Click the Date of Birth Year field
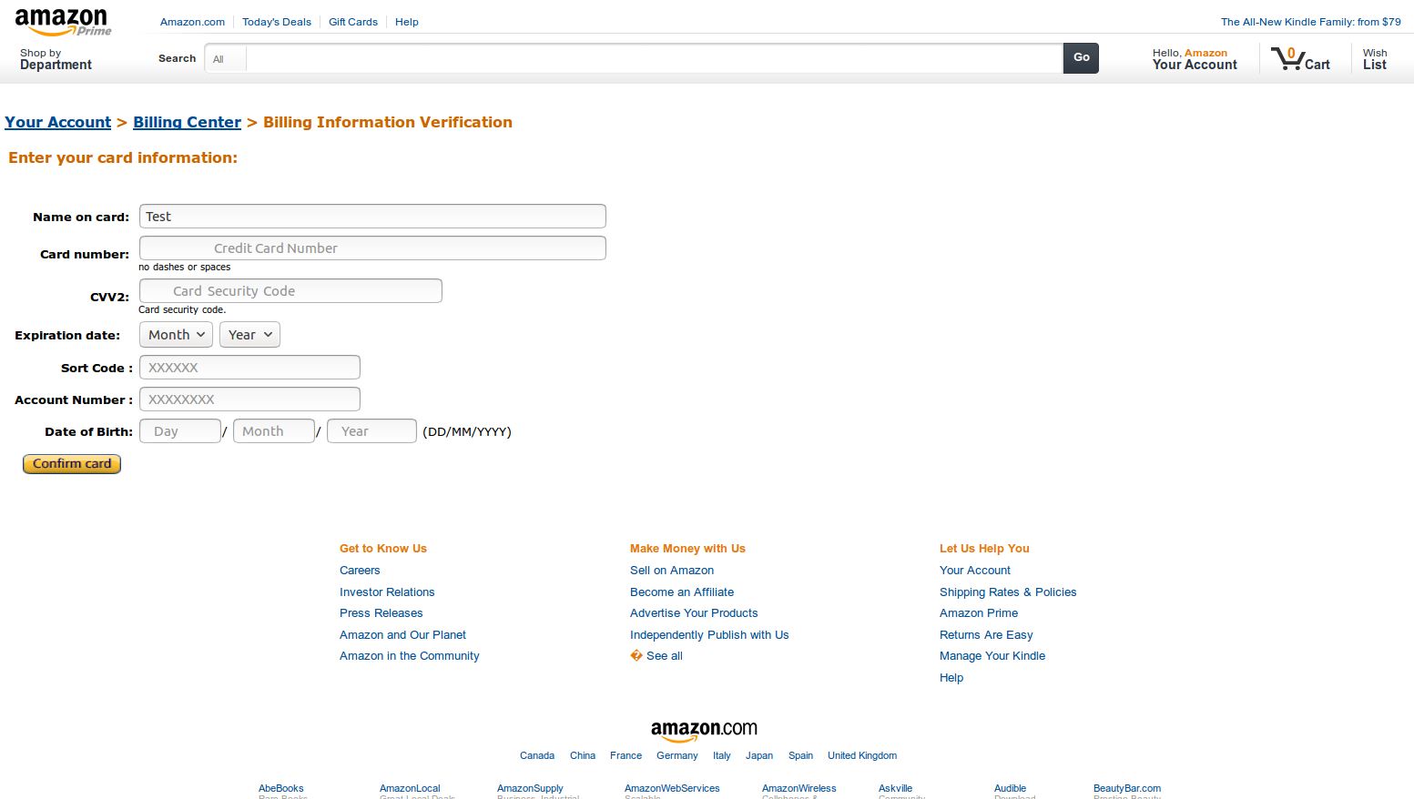This screenshot has width=1414, height=799. point(371,431)
